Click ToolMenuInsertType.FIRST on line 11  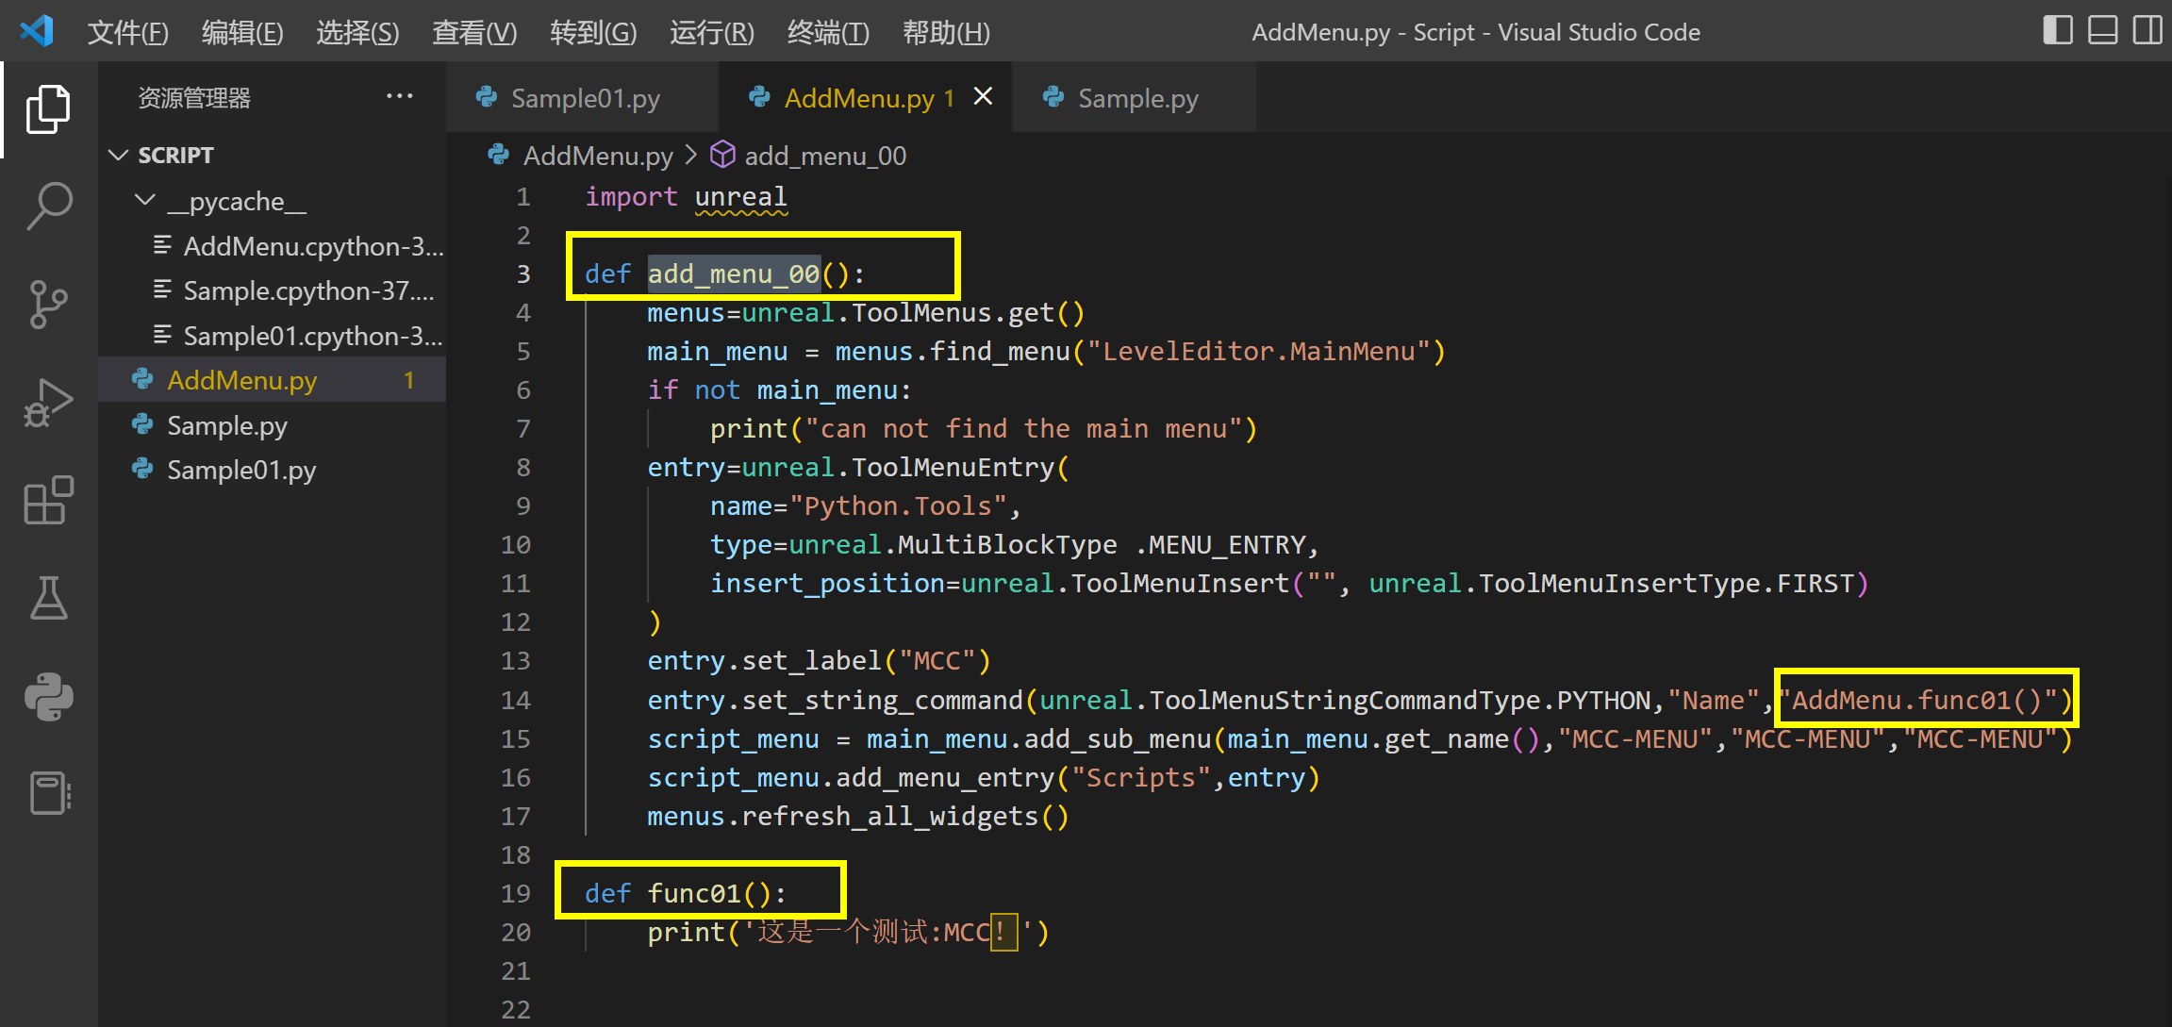[1666, 584]
